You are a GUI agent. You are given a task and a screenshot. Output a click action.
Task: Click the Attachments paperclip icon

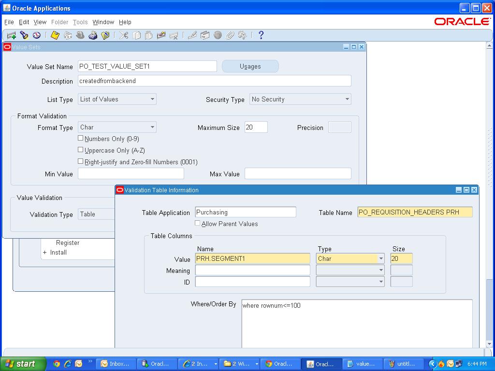(230, 35)
